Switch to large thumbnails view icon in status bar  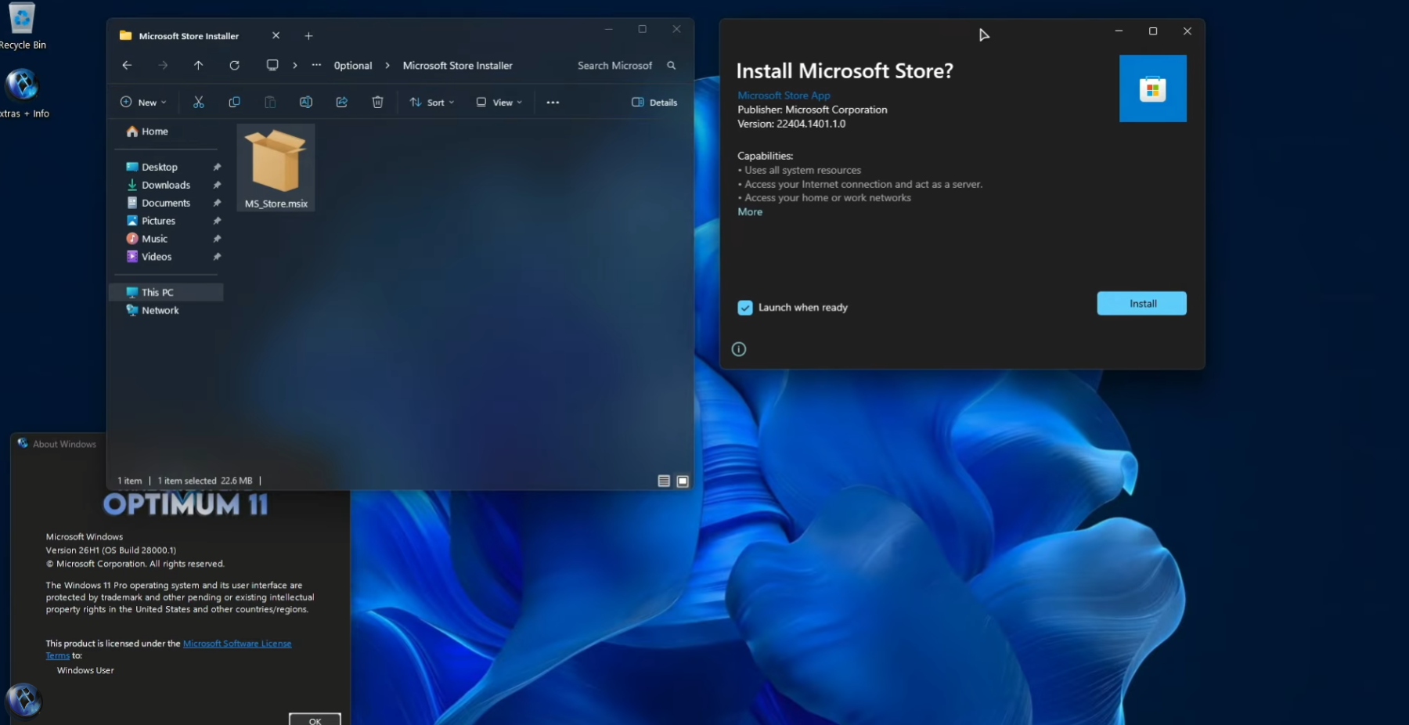(683, 481)
